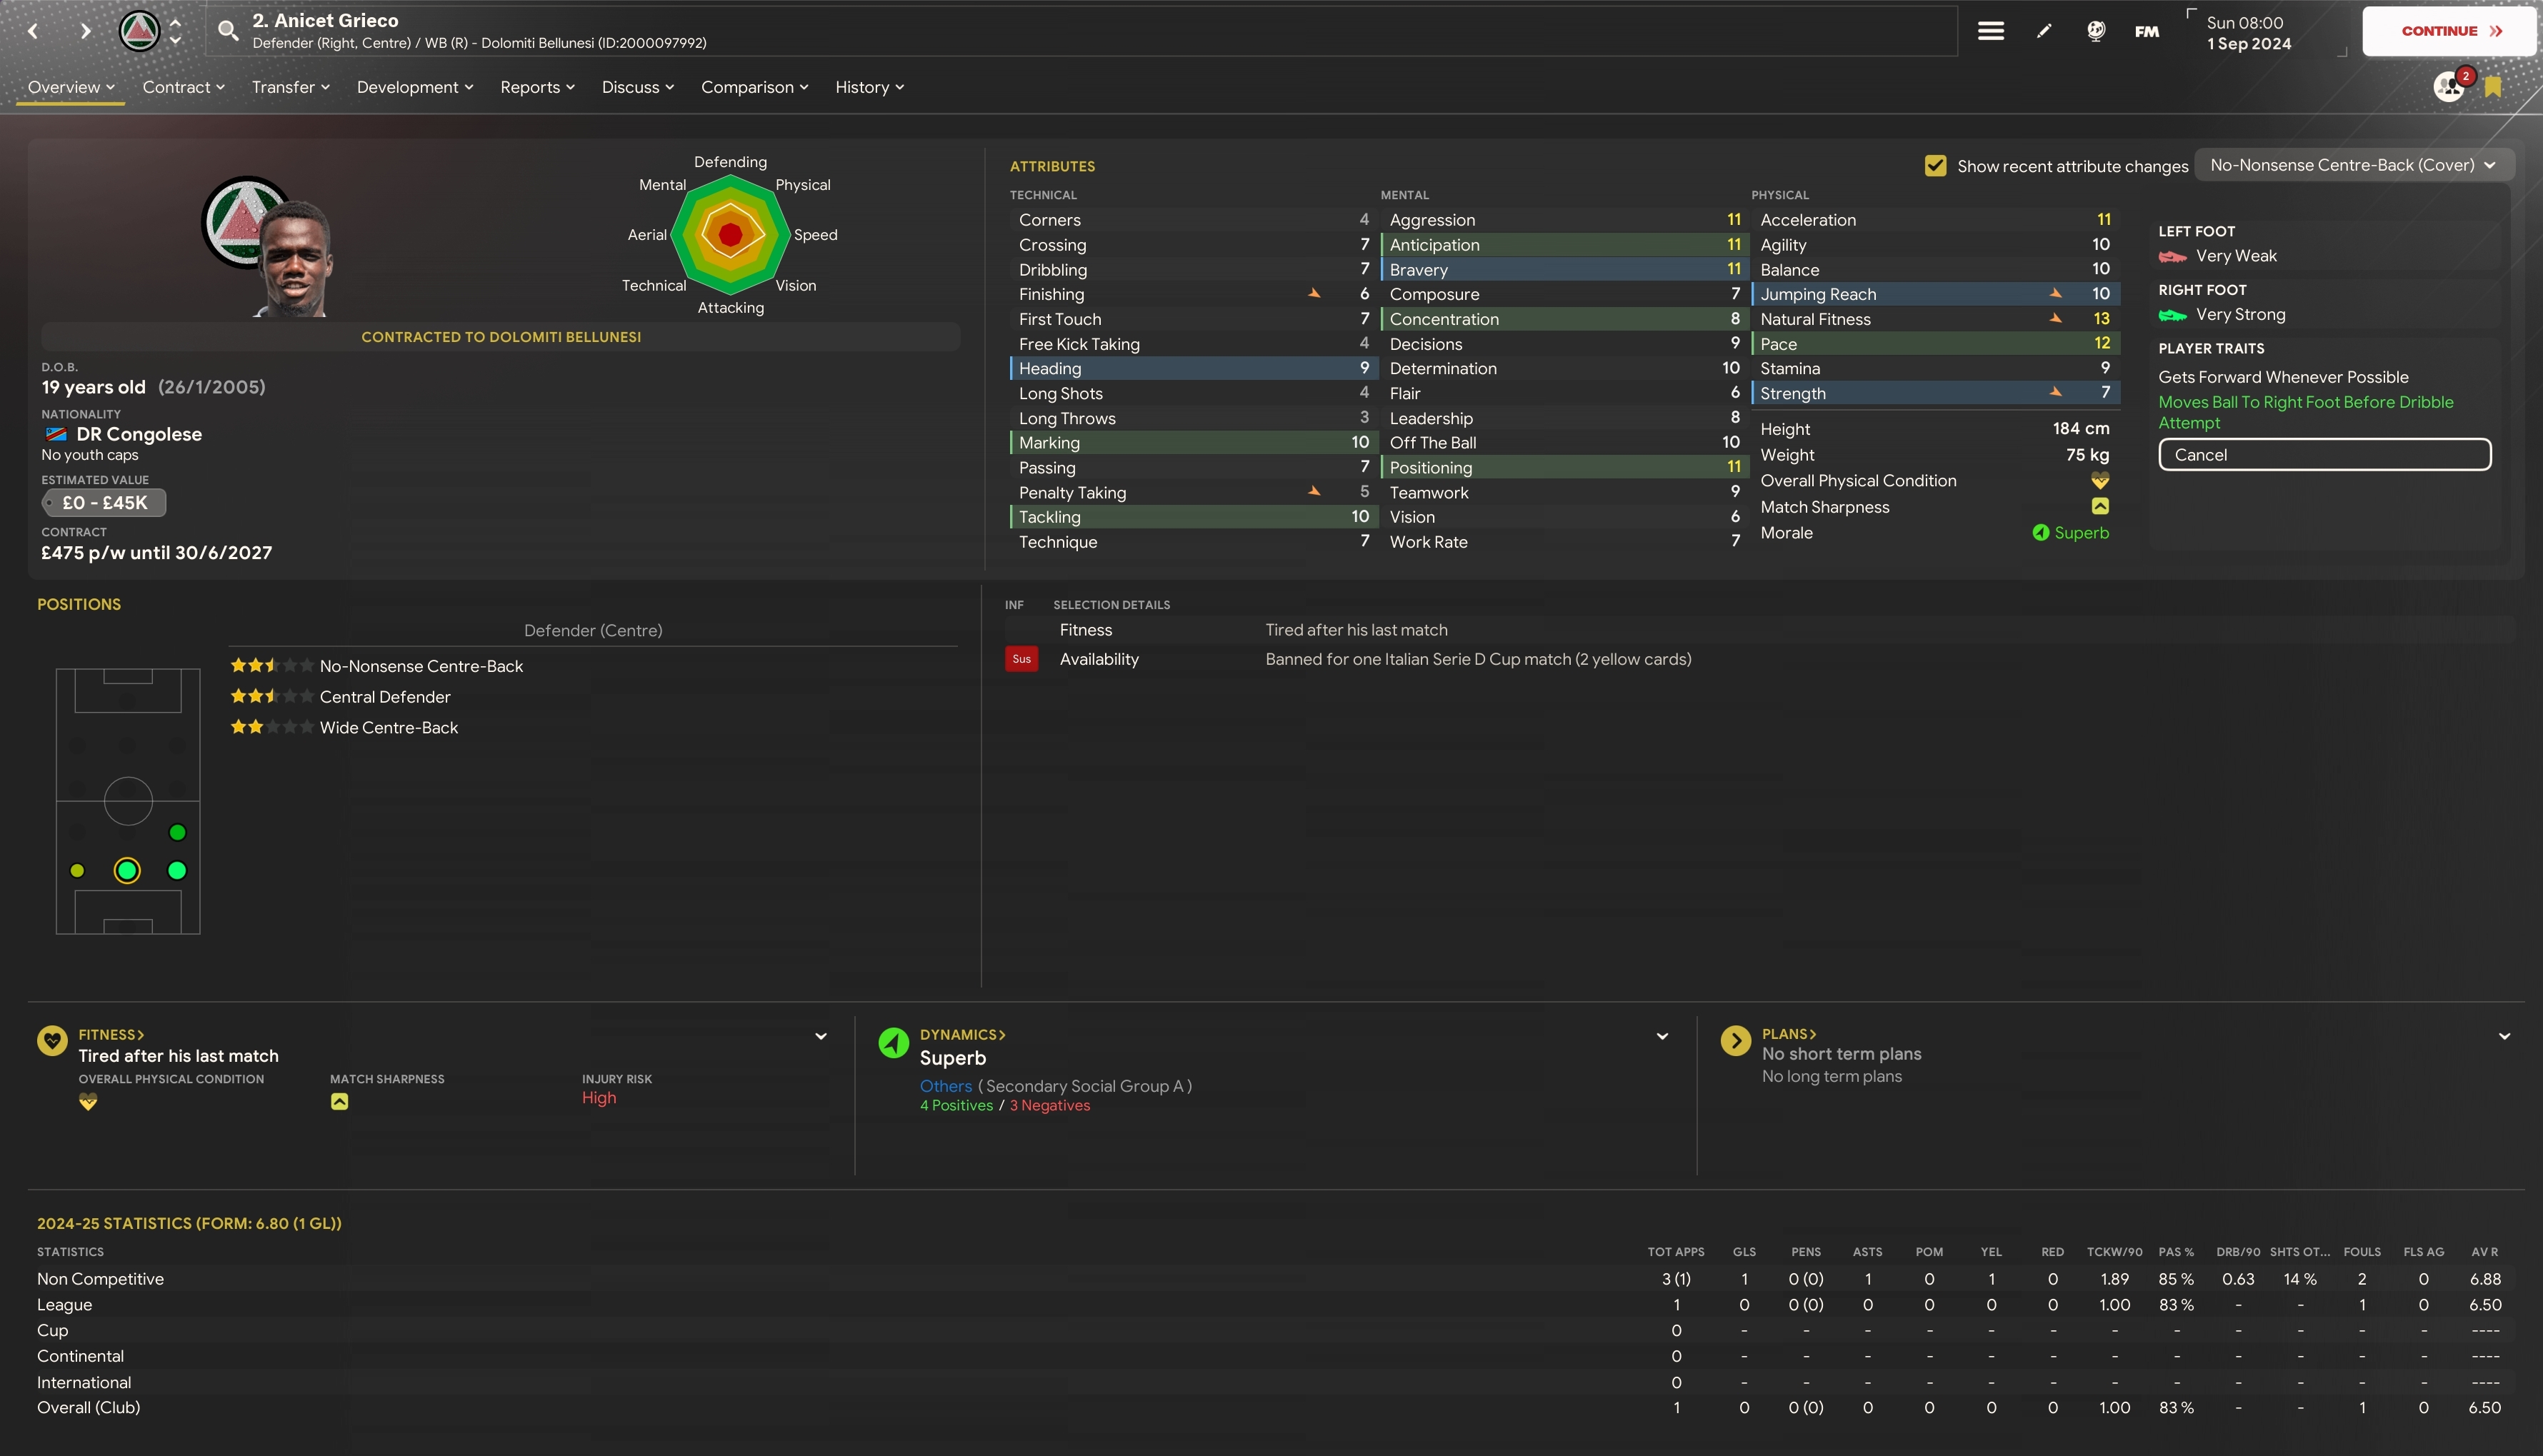Click the forward navigation arrow

click(x=85, y=31)
